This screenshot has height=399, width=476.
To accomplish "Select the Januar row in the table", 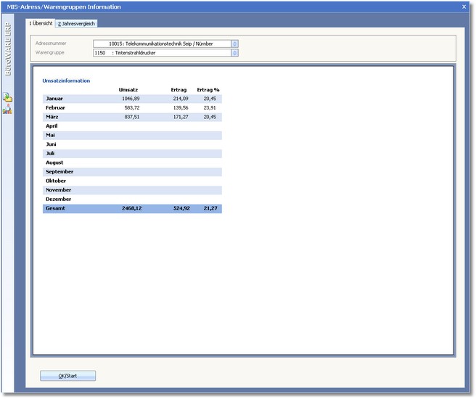I will [x=131, y=98].
